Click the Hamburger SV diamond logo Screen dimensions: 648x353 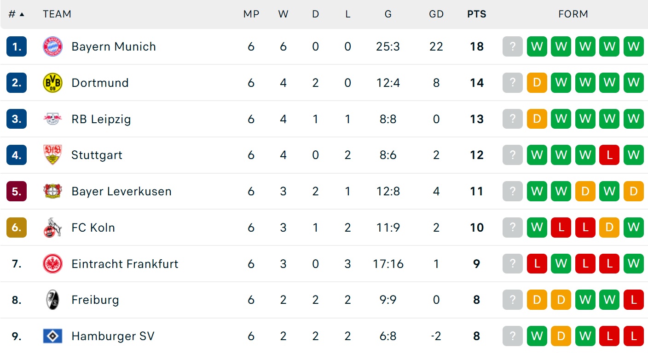tap(52, 336)
